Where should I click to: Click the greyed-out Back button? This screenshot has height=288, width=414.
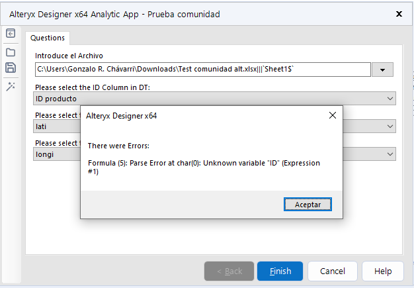point(229,271)
